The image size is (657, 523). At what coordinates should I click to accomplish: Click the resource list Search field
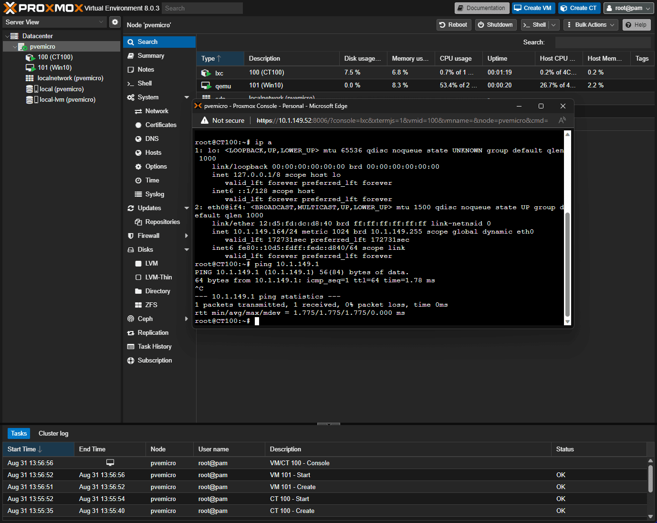(x=603, y=42)
